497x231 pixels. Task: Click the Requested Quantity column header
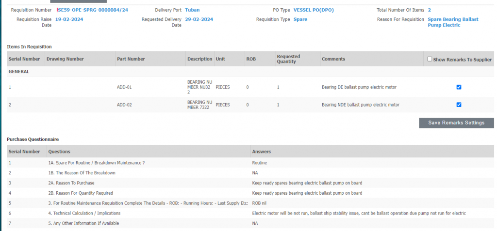[x=288, y=59]
